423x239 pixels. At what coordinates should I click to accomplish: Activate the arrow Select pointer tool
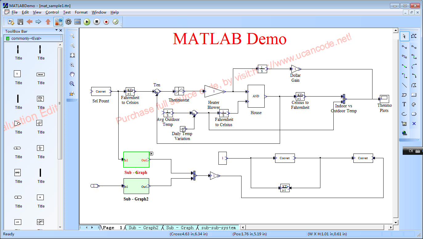[404, 36]
